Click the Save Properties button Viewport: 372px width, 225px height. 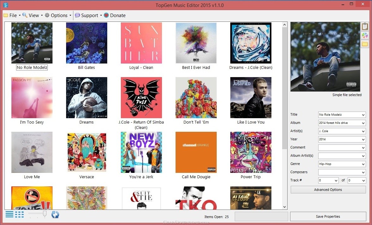coord(328,216)
